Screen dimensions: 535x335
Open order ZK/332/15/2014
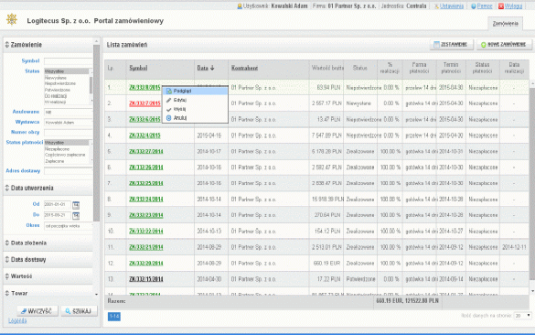pos(146,279)
